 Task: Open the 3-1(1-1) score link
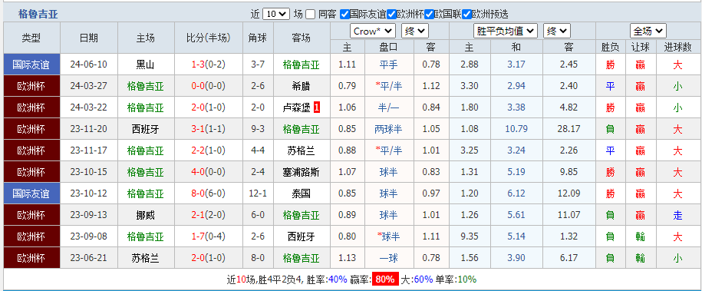pos(208,129)
